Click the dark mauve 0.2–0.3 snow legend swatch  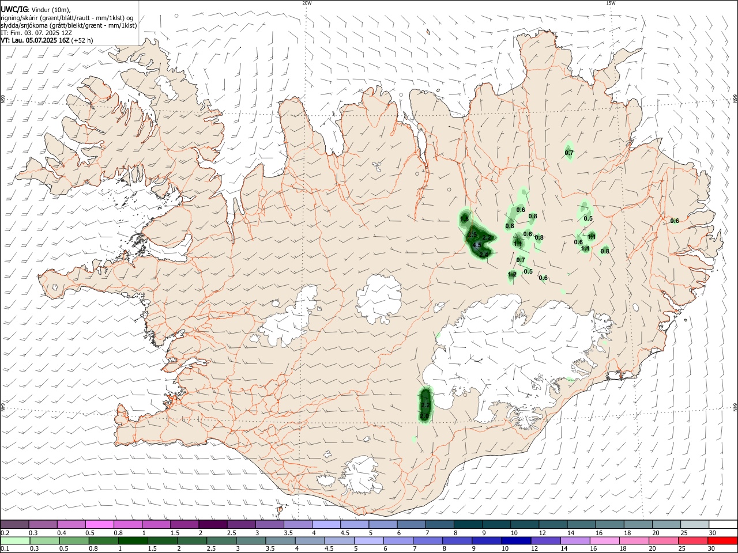coord(15,524)
